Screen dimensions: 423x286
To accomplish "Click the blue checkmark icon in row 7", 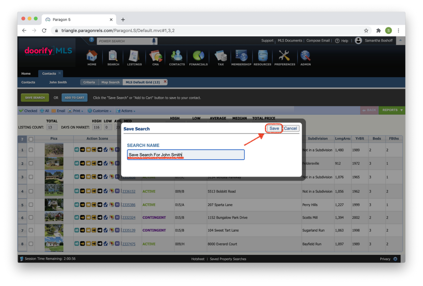I will click(106, 230).
